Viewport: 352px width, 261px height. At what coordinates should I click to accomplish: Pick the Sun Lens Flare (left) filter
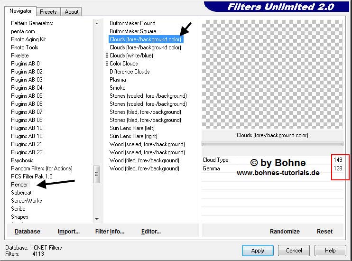click(132, 128)
